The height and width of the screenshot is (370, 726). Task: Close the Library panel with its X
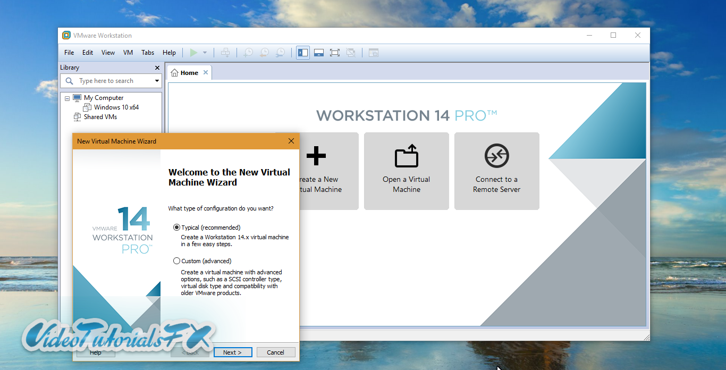click(157, 68)
